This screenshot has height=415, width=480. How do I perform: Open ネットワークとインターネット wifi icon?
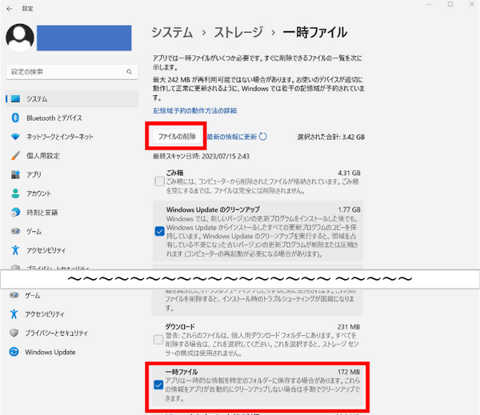pyautogui.click(x=15, y=137)
